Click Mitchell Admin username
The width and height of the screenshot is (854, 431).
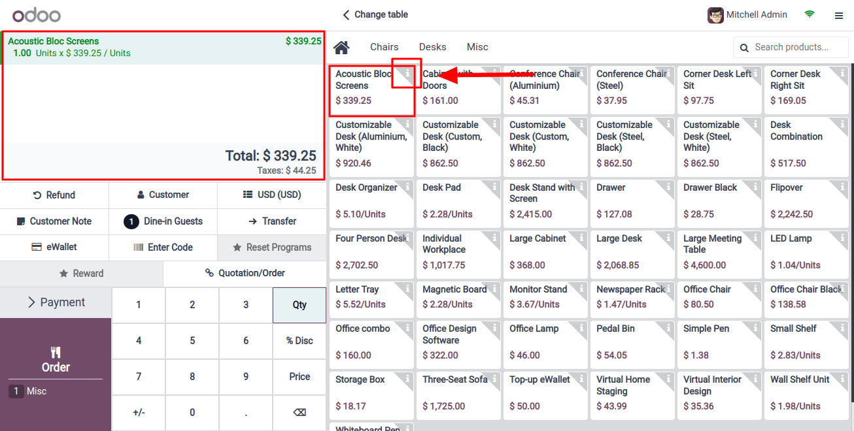[x=757, y=14]
